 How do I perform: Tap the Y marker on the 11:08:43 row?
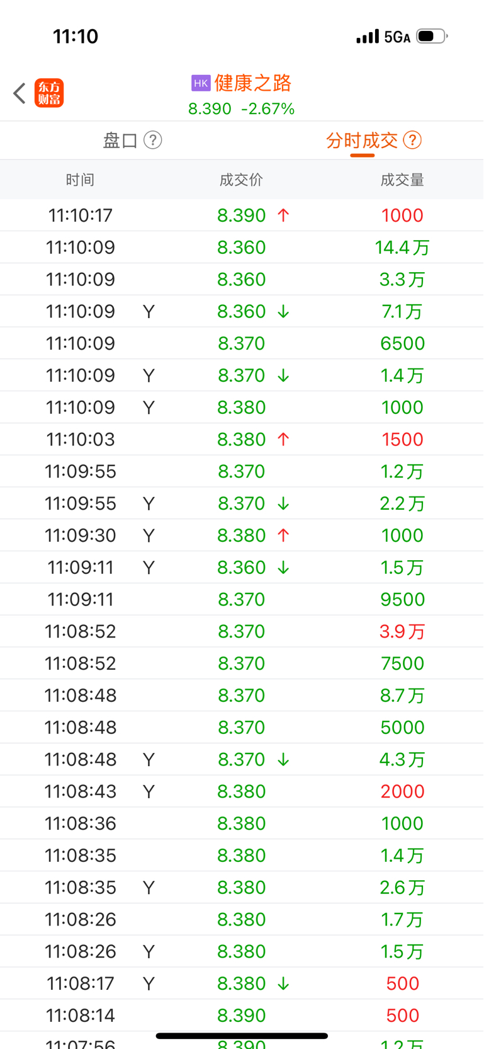[x=149, y=792]
